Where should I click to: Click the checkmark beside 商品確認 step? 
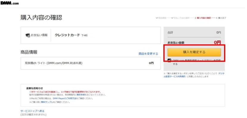tap(157, 18)
